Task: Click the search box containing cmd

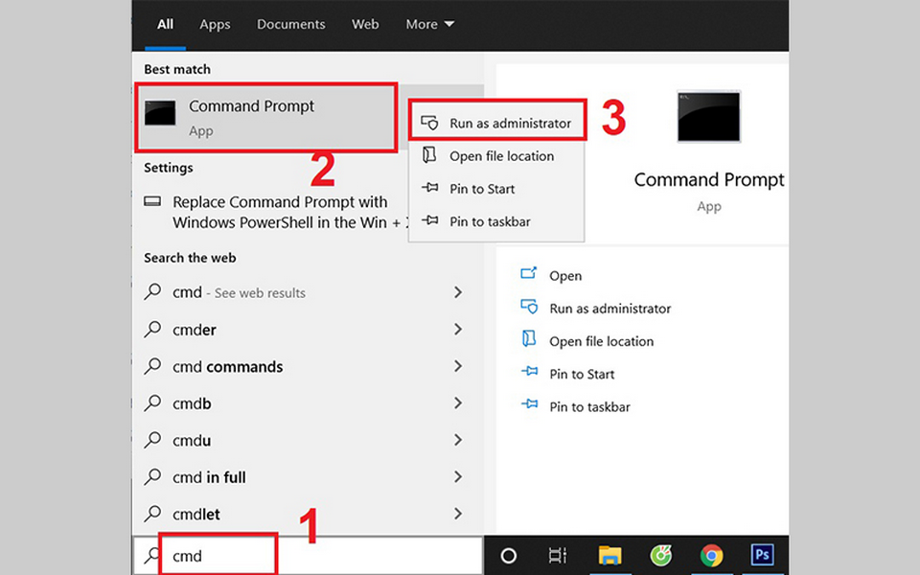Action: pos(308,555)
